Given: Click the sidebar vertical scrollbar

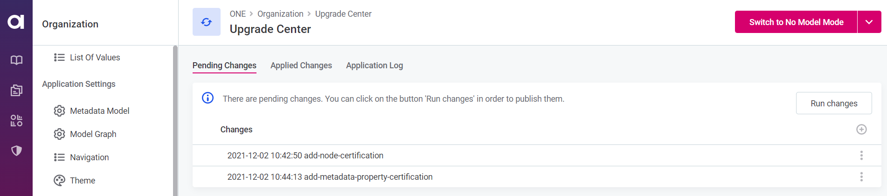Looking at the screenshot, I should pos(175,121).
